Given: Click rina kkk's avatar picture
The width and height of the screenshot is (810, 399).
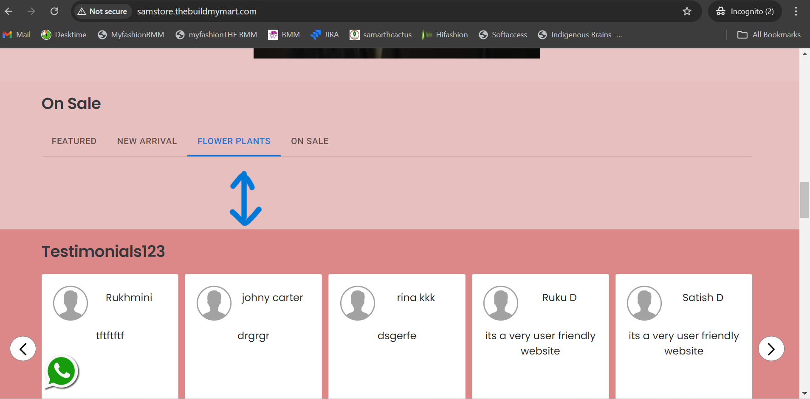Looking at the screenshot, I should point(358,303).
